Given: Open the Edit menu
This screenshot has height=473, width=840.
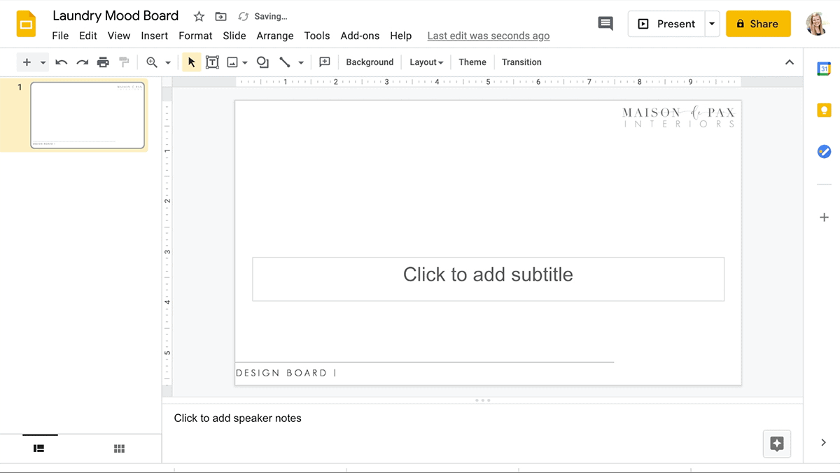Looking at the screenshot, I should pos(88,36).
